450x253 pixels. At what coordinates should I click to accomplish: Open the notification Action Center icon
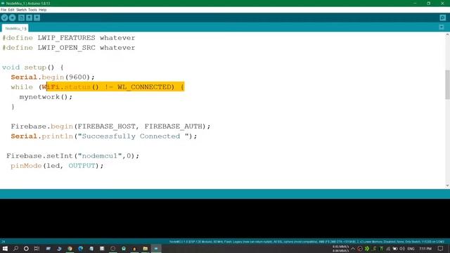(x=441, y=249)
